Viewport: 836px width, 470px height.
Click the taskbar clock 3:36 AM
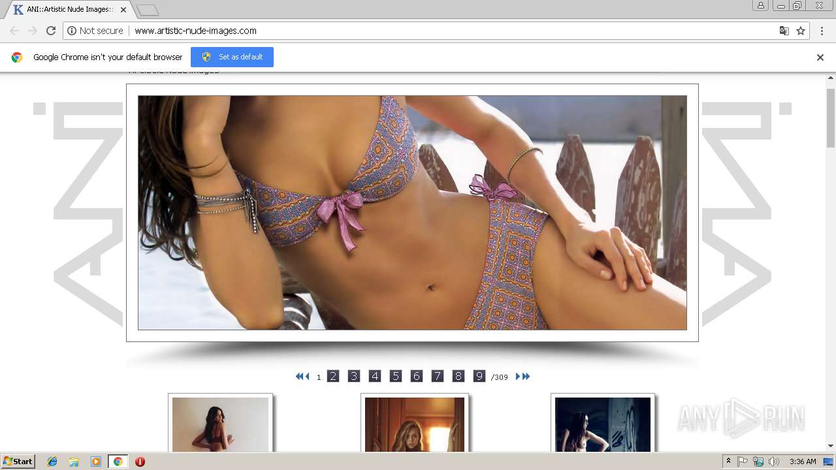[x=803, y=462]
